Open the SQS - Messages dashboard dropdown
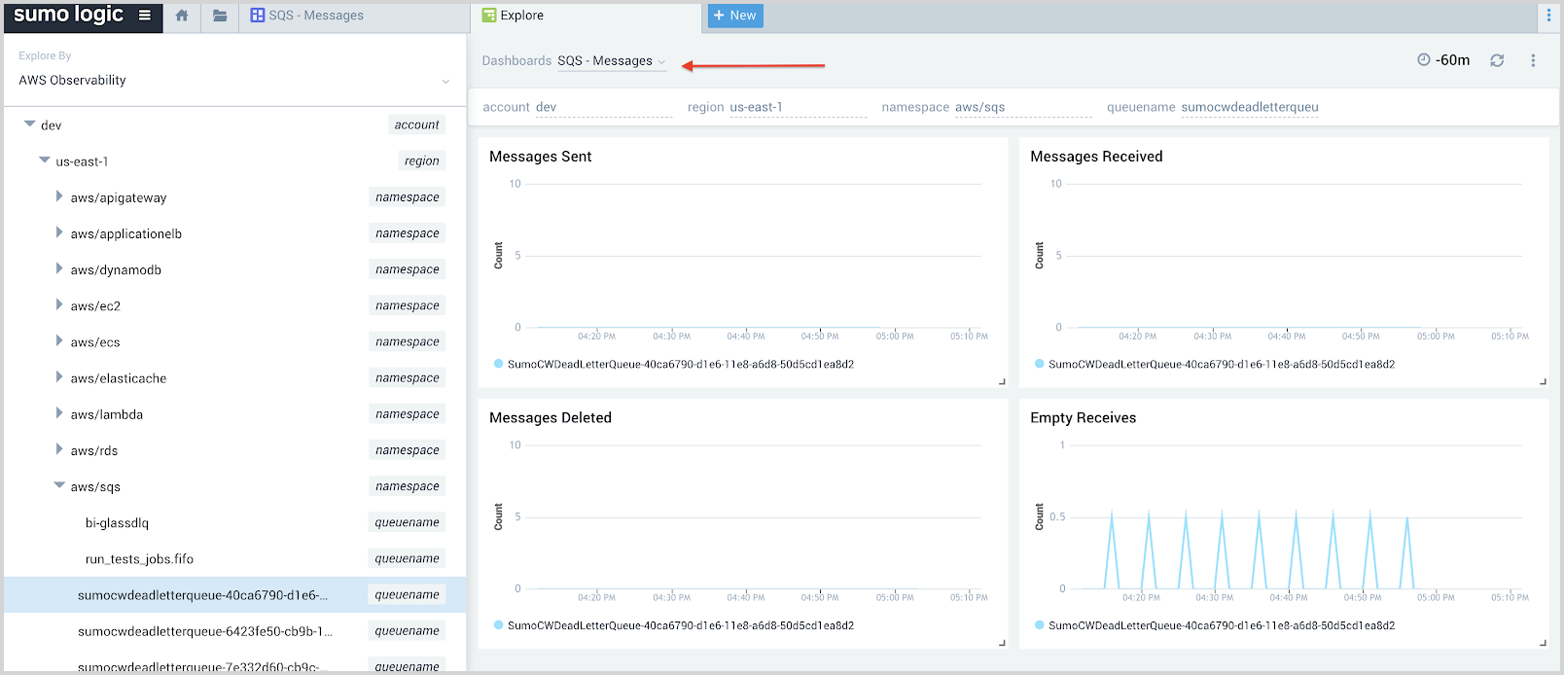Viewport: 1564px width, 675px height. coord(612,61)
